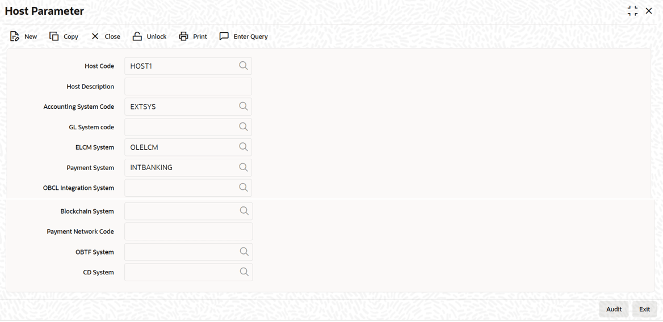Open GL System code lookup
This screenshot has height=322, width=663.
(244, 127)
